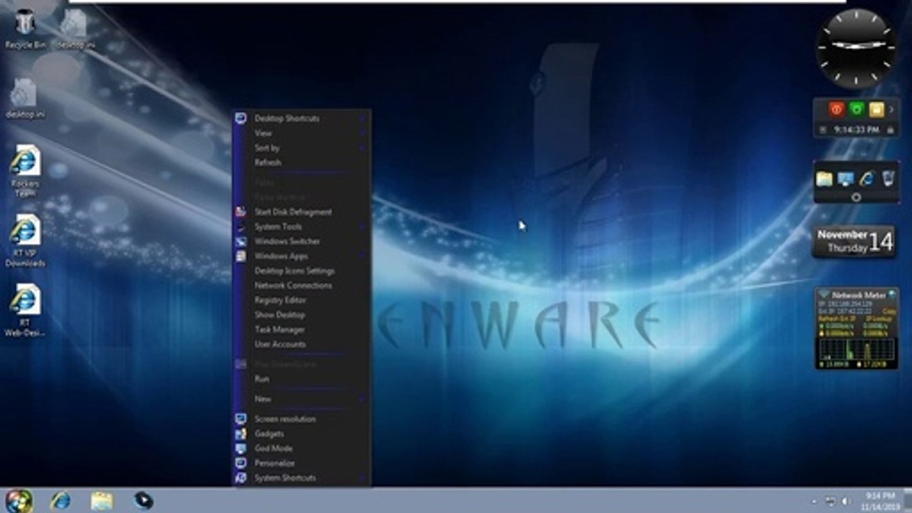Click the 9:14:33 PM time display
Viewport: 912px width, 513px height.
point(856,130)
